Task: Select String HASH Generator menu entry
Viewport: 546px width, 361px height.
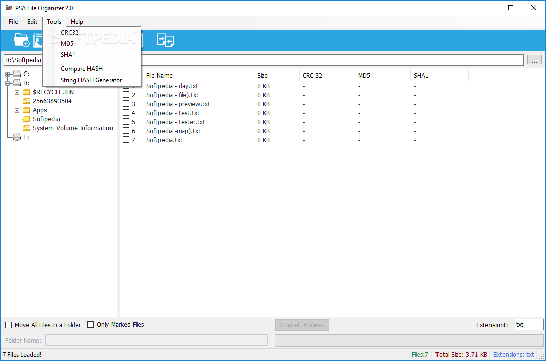Action: tap(92, 80)
